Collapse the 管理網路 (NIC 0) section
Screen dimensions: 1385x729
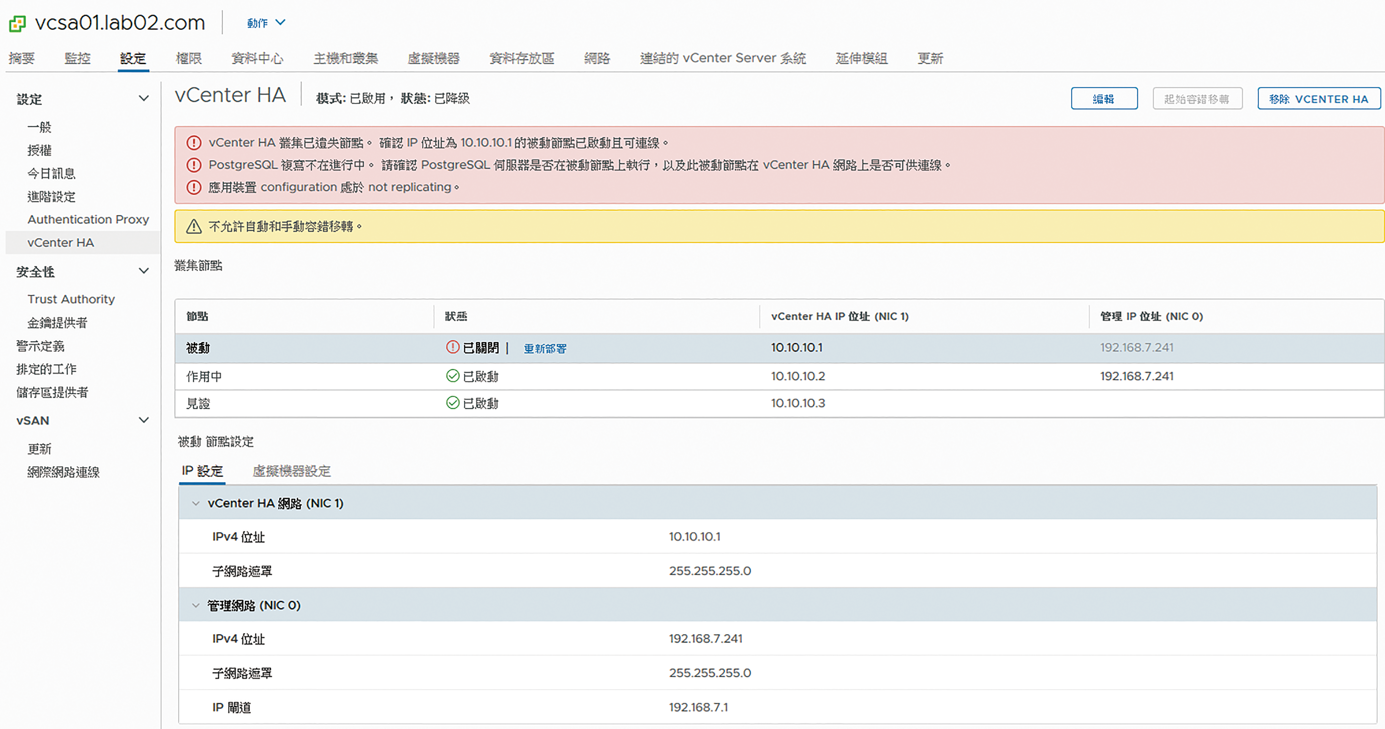(196, 606)
